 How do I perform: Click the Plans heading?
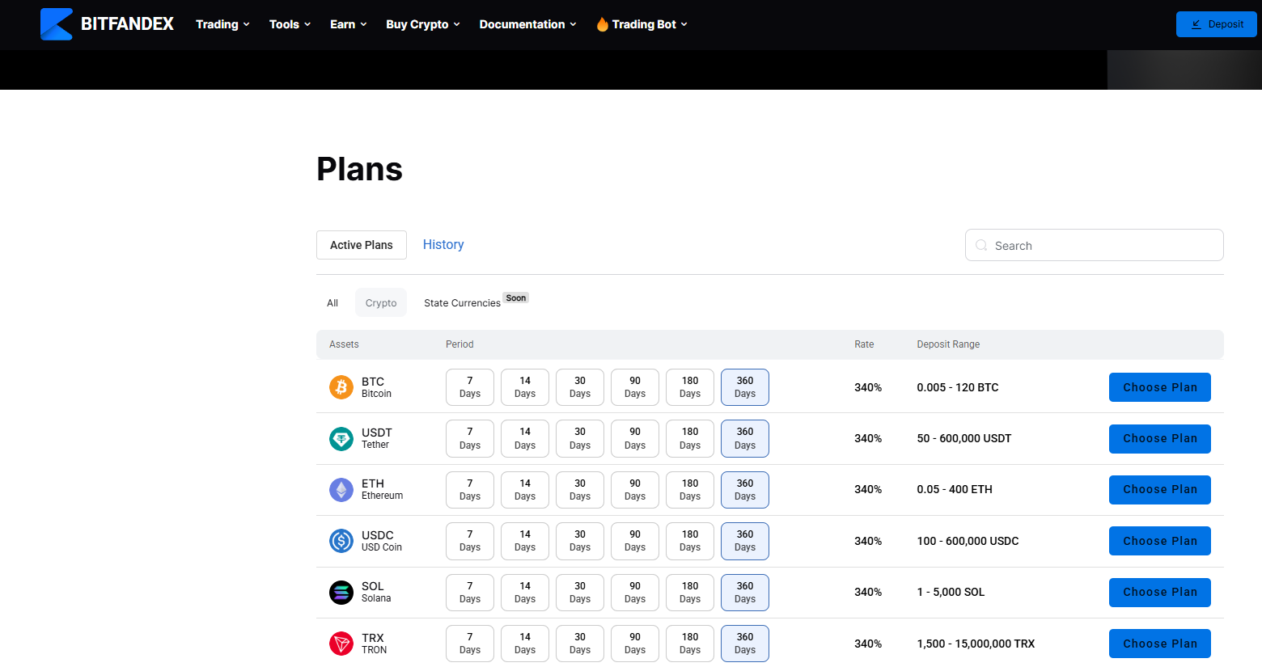(x=359, y=169)
